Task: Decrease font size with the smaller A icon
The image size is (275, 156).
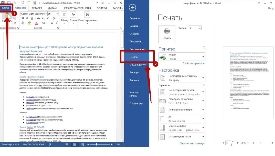Action: click(x=57, y=23)
